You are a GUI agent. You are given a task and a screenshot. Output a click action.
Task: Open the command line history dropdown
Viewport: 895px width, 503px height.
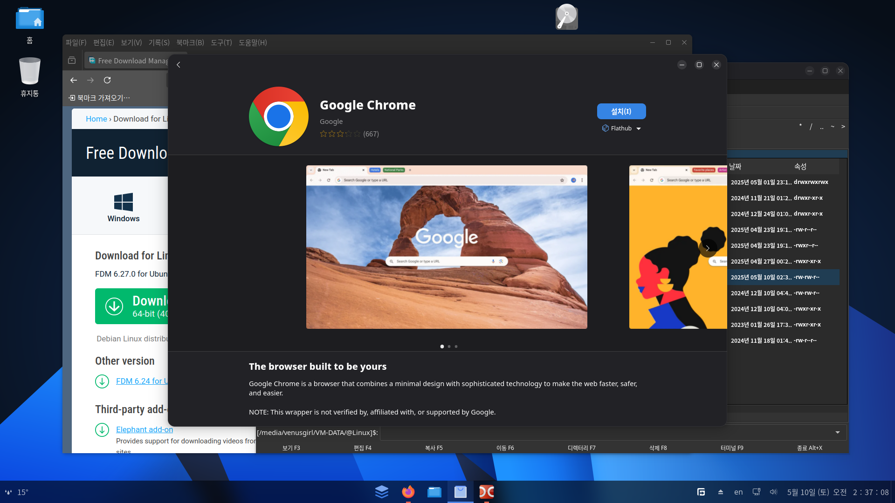point(837,433)
